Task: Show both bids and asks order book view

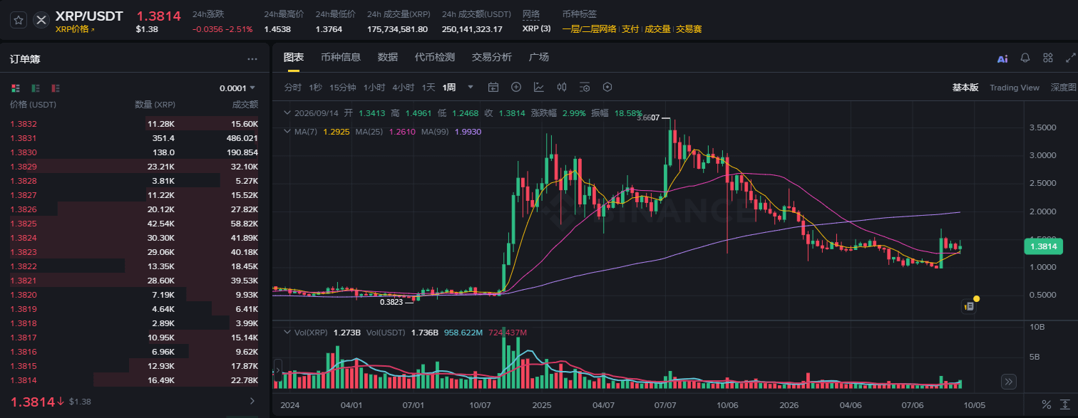Action: [x=16, y=88]
